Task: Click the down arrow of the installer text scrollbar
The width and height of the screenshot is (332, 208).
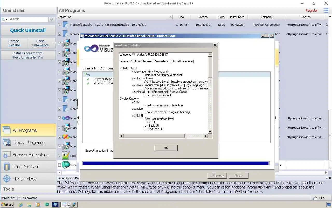Action: point(210,132)
